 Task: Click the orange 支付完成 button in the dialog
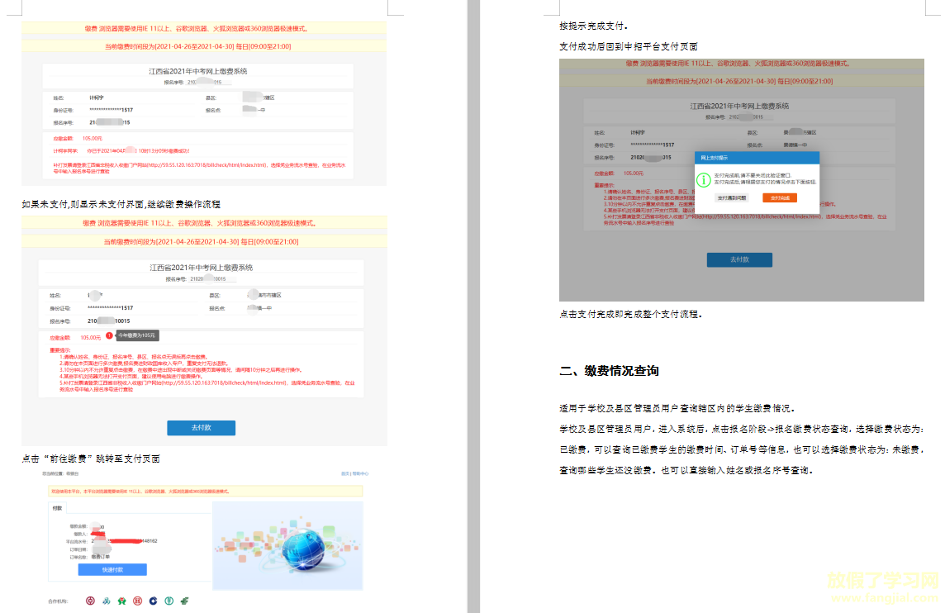[x=780, y=197]
